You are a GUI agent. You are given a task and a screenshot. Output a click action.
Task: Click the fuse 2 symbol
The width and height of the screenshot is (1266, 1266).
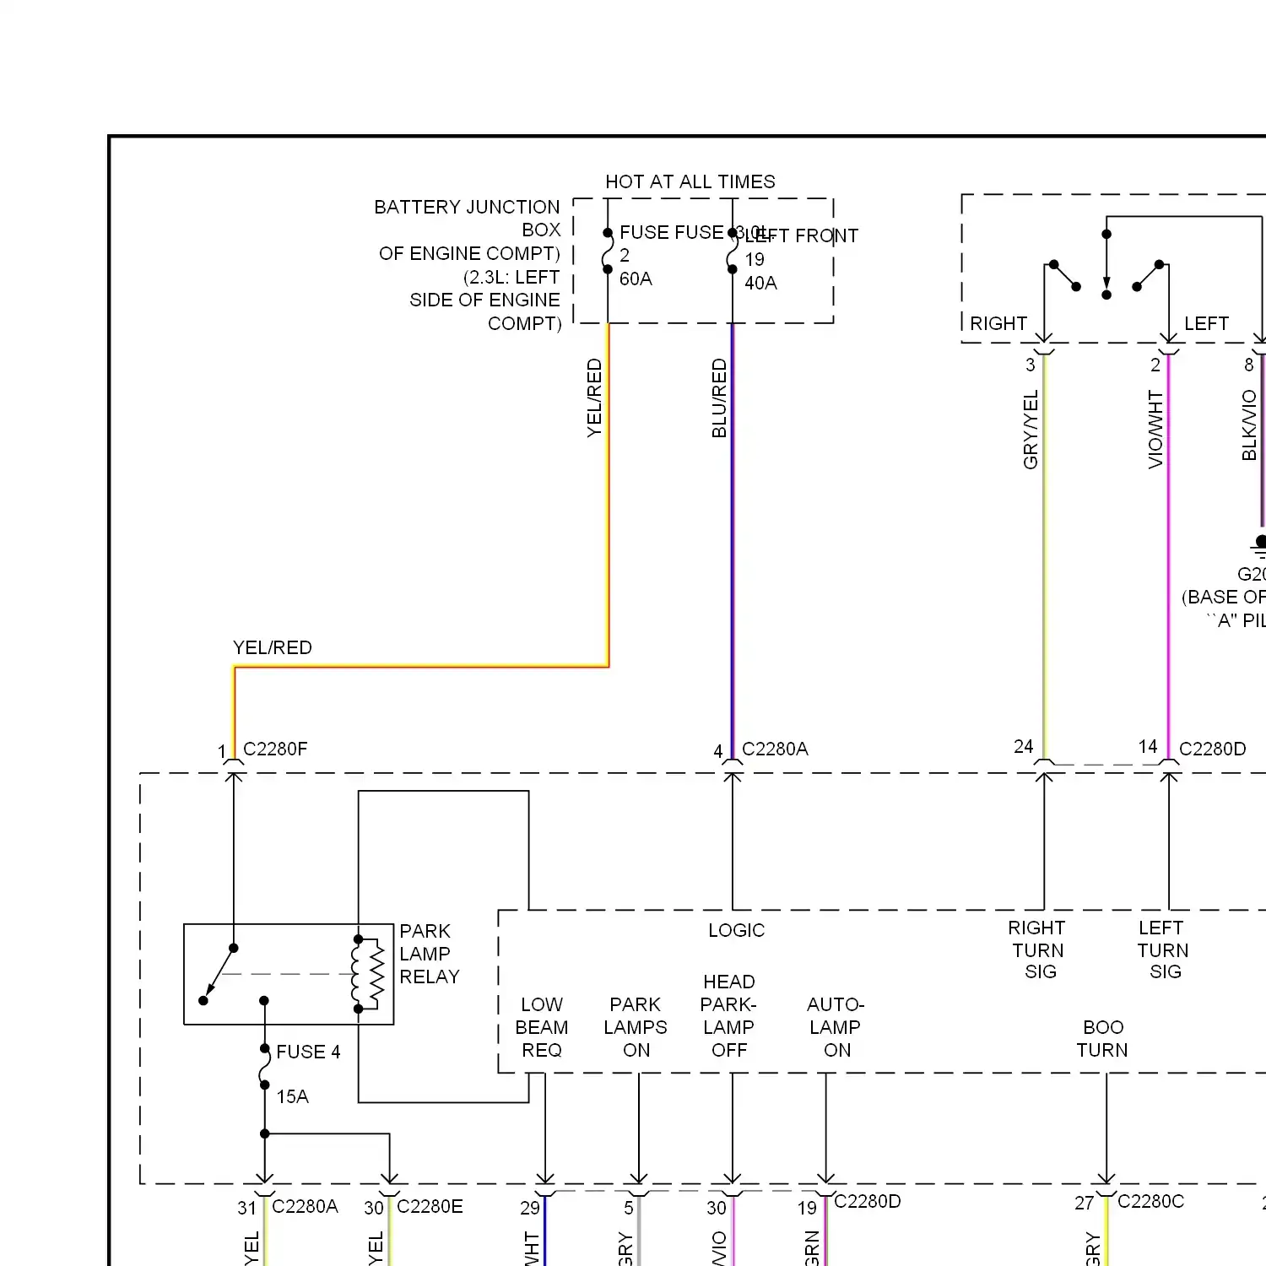pos(608,251)
